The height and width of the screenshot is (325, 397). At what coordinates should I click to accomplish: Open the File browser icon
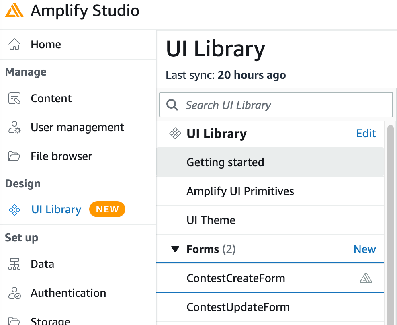(14, 156)
